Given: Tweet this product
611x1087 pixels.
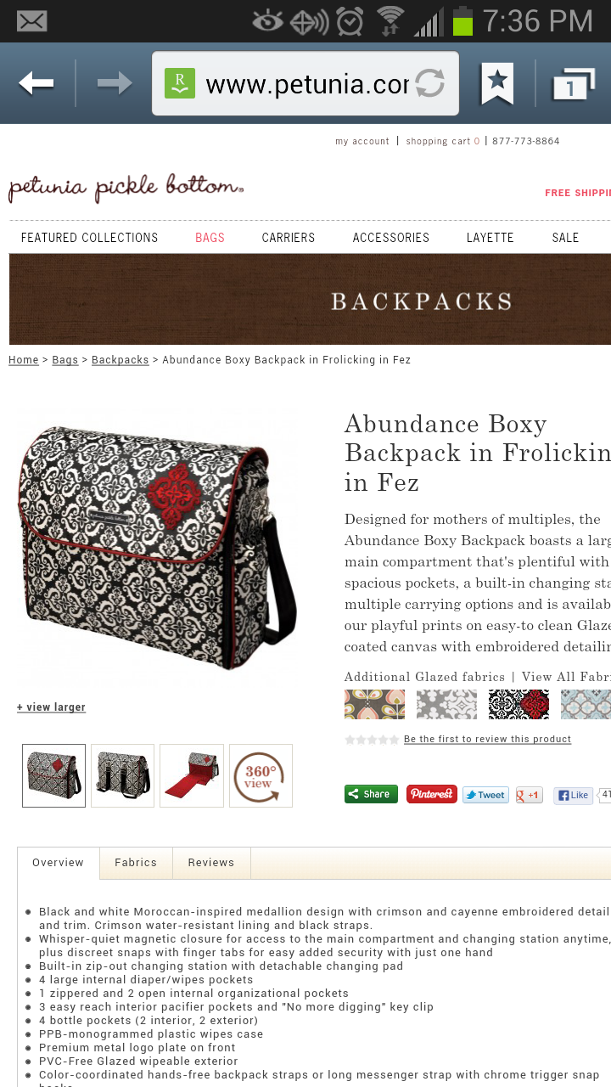Looking at the screenshot, I should [485, 795].
